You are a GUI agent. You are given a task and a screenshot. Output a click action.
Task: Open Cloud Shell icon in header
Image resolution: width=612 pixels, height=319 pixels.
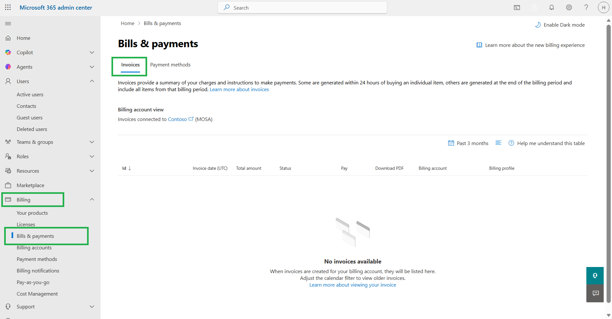(x=517, y=8)
